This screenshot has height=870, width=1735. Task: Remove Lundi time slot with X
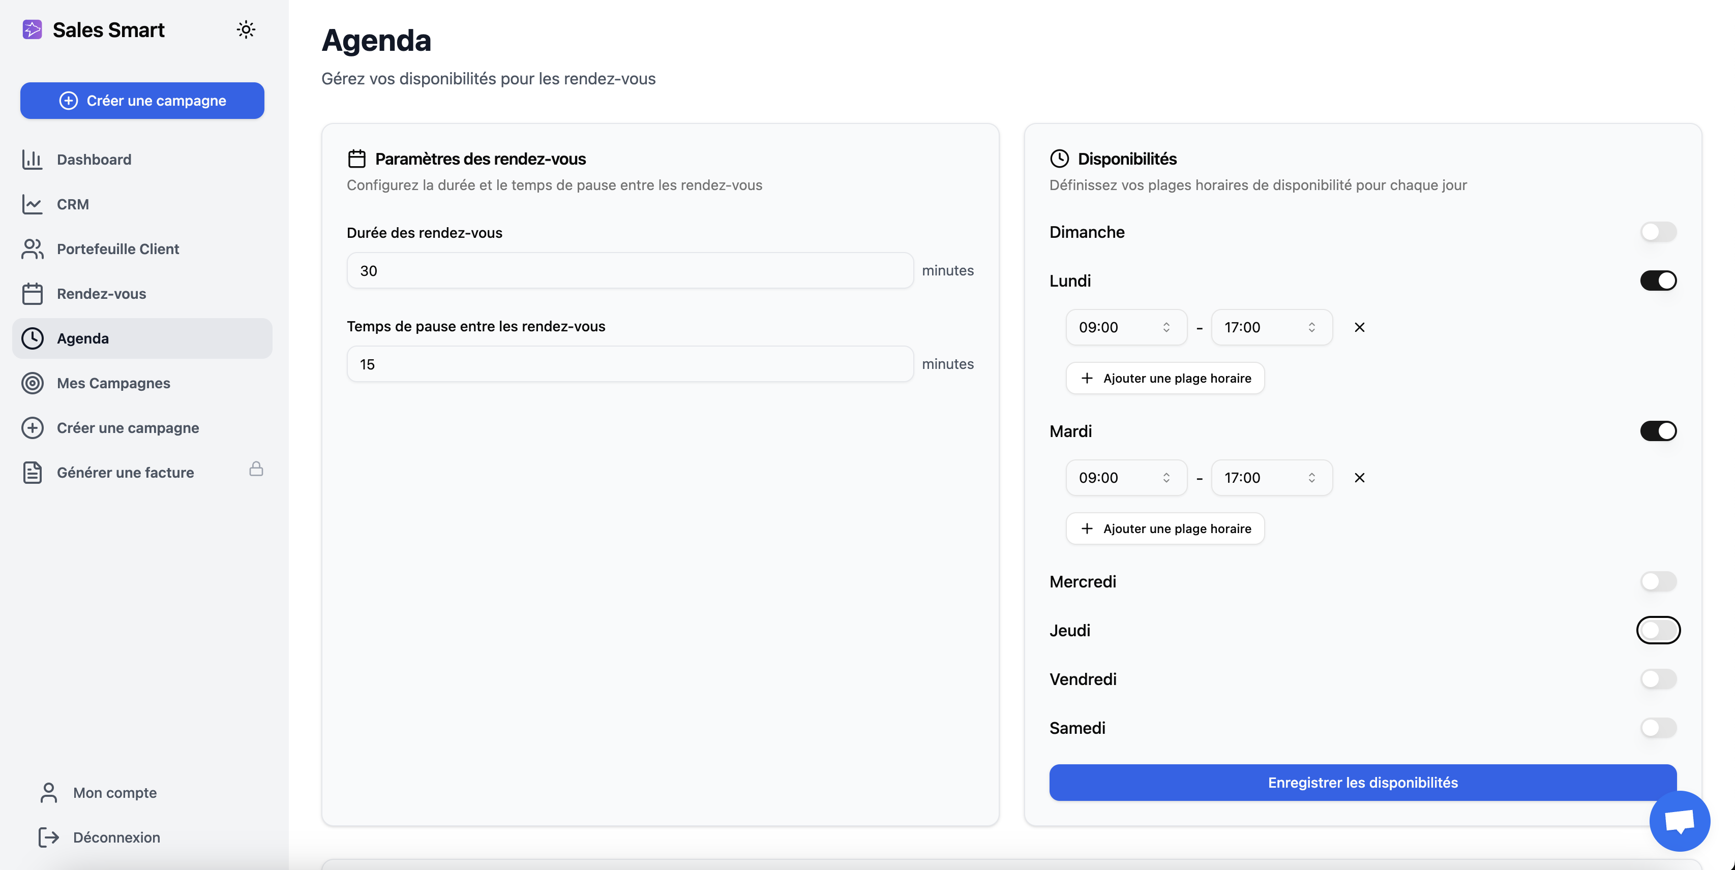(1359, 328)
